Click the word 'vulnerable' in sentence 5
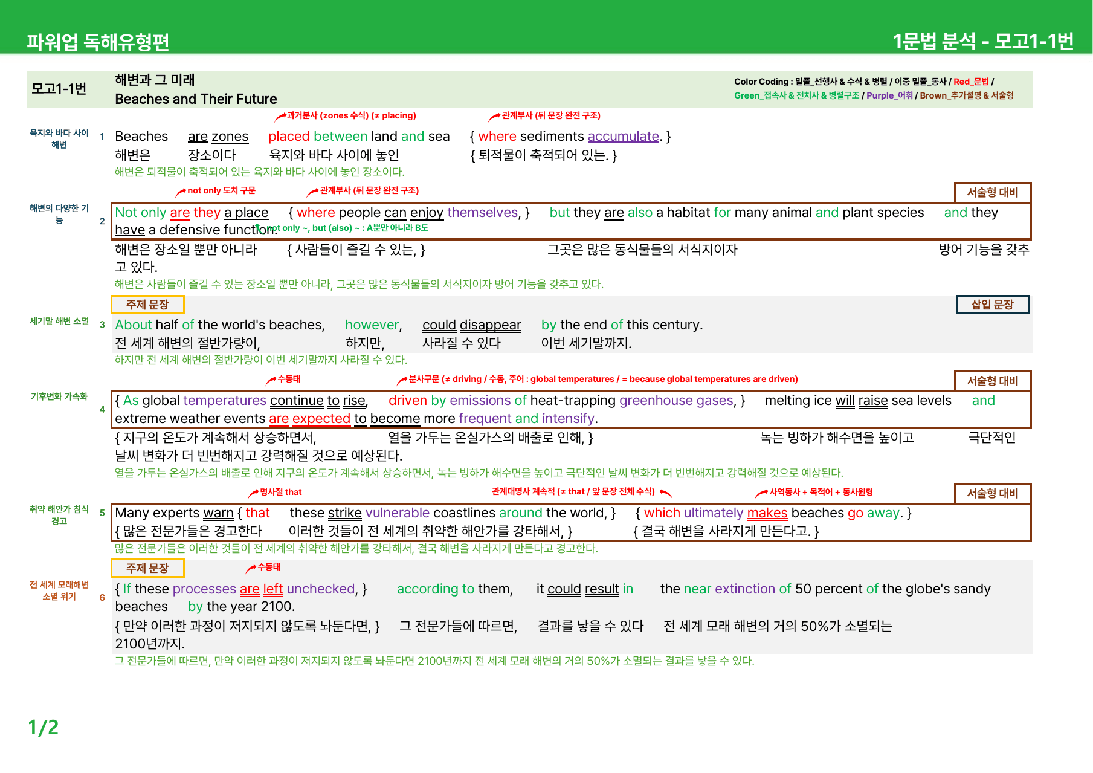The height and width of the screenshot is (773, 1093). 398,513
